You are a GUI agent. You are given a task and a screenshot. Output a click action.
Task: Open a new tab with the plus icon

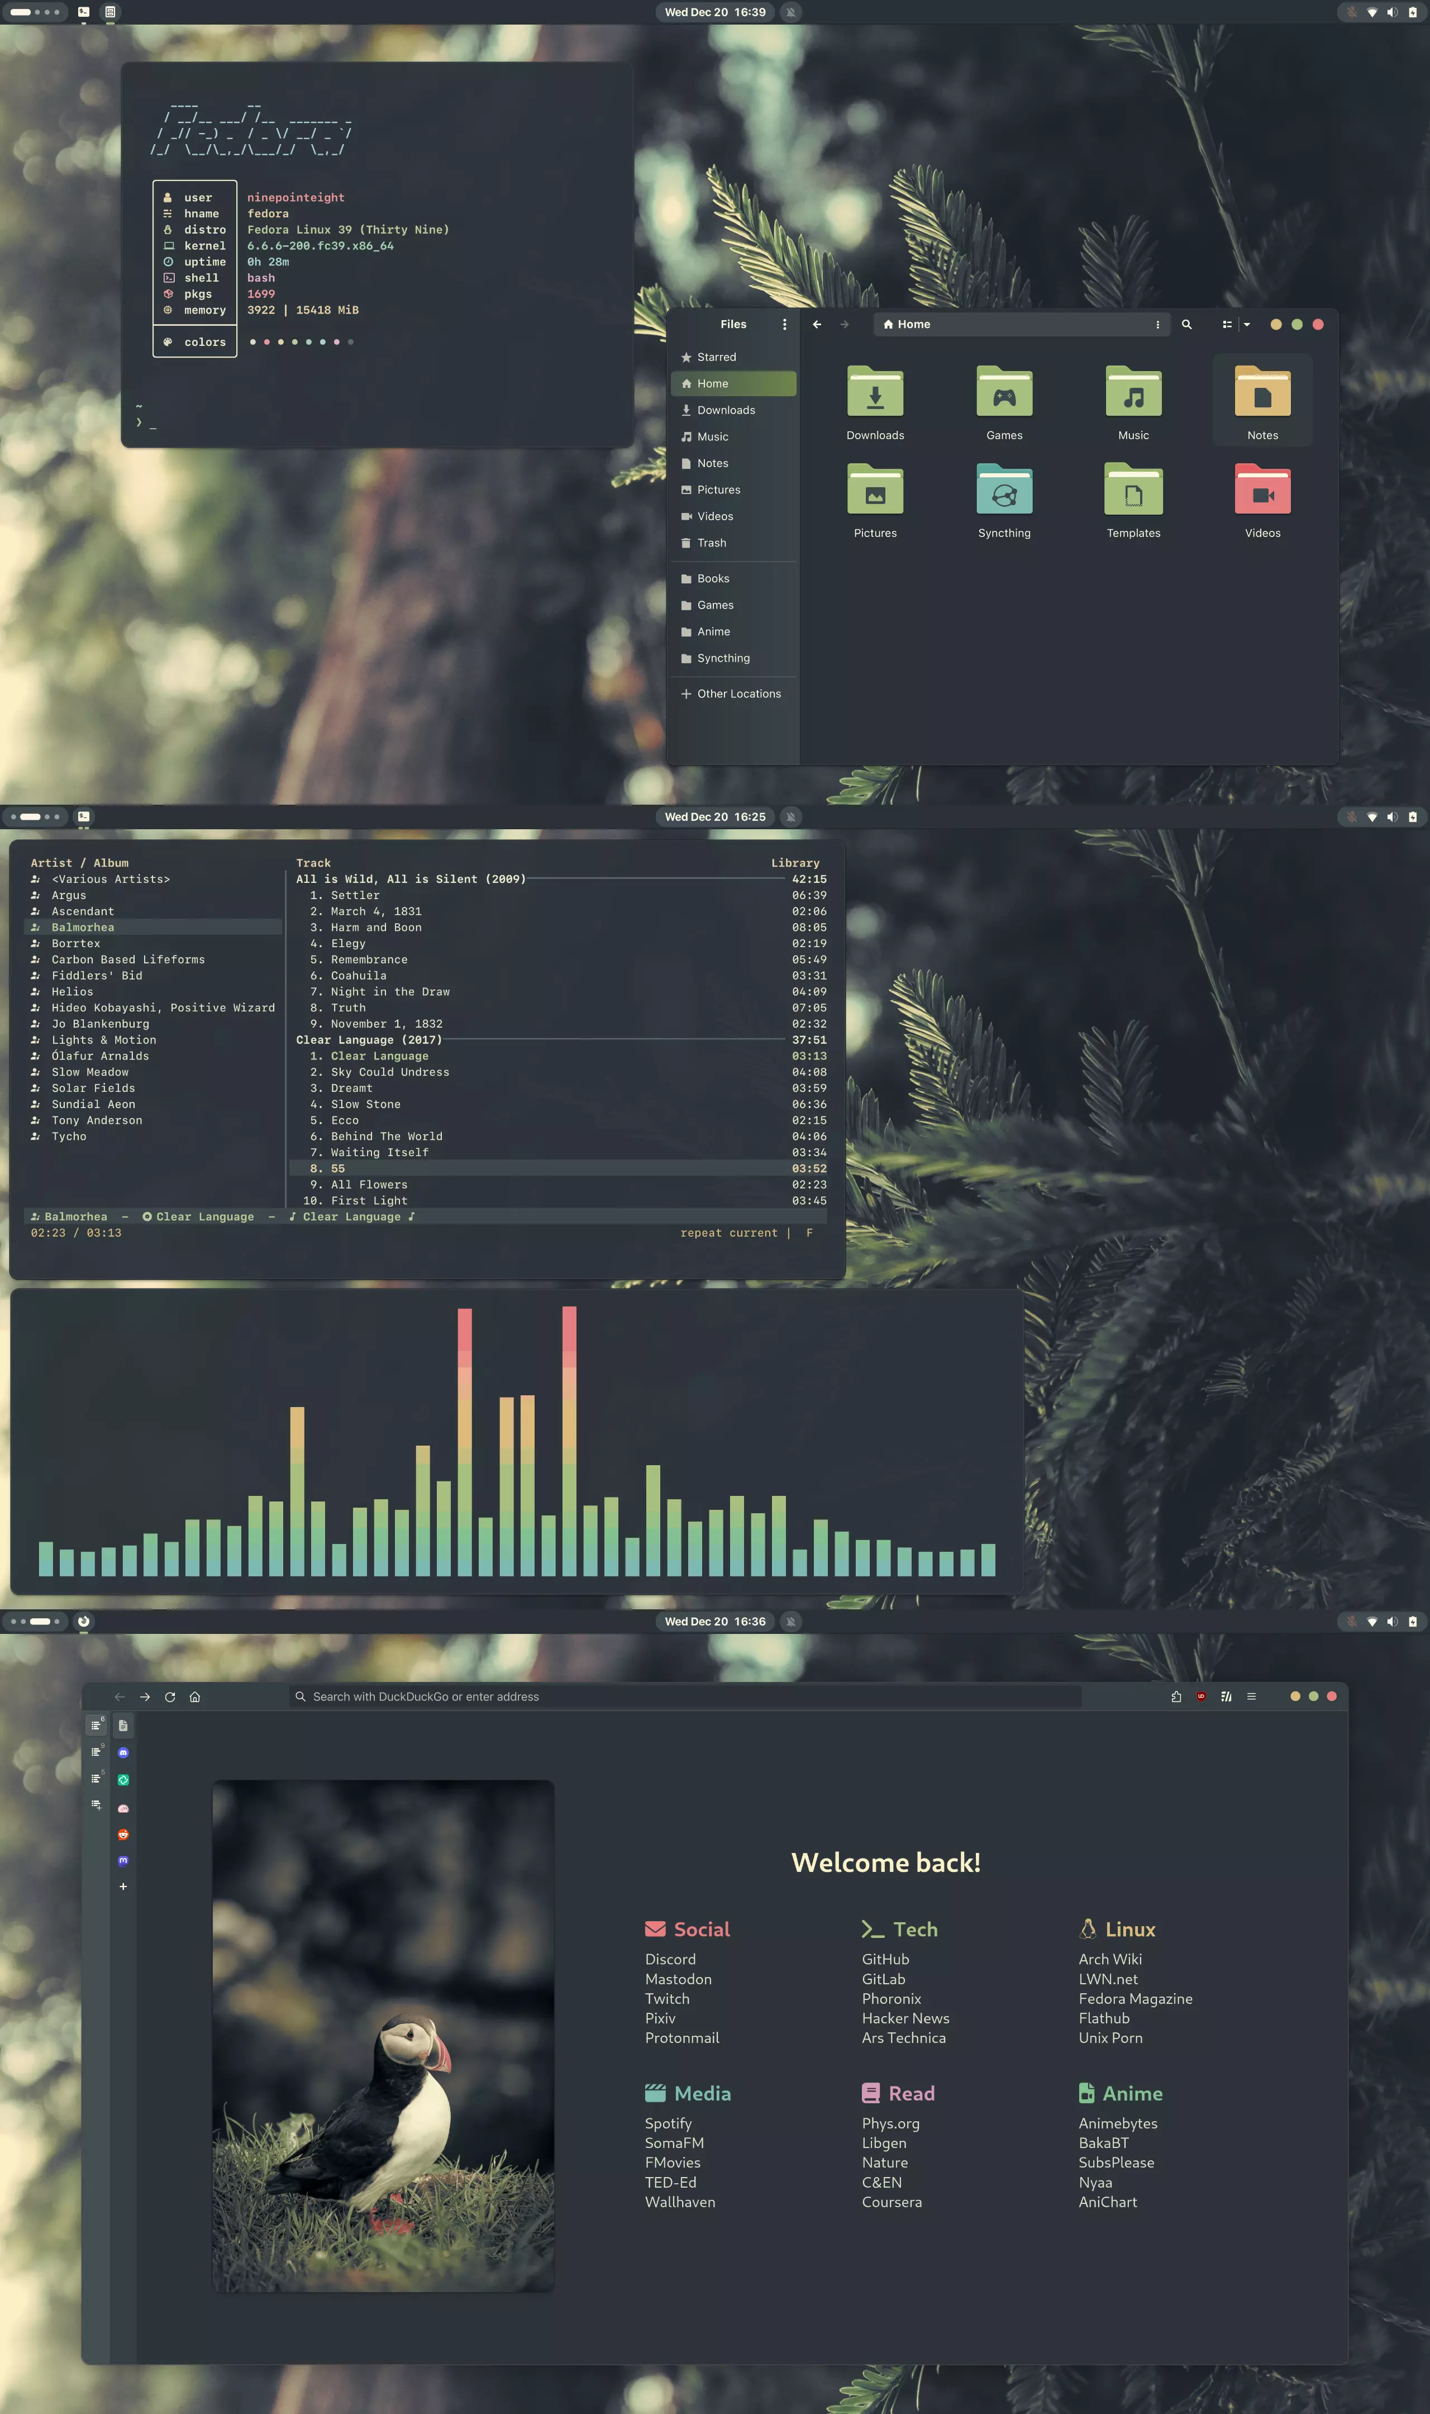123,1887
